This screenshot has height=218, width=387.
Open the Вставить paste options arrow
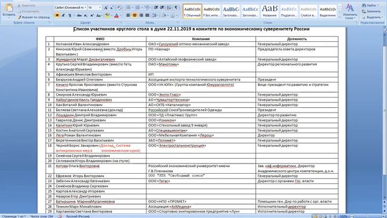[x=9, y=18]
